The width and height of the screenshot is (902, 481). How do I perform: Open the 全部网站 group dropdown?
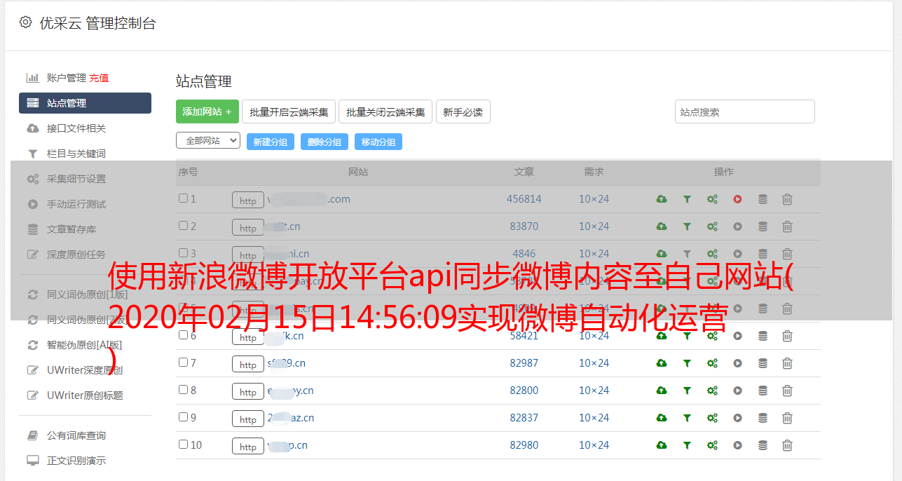point(208,141)
